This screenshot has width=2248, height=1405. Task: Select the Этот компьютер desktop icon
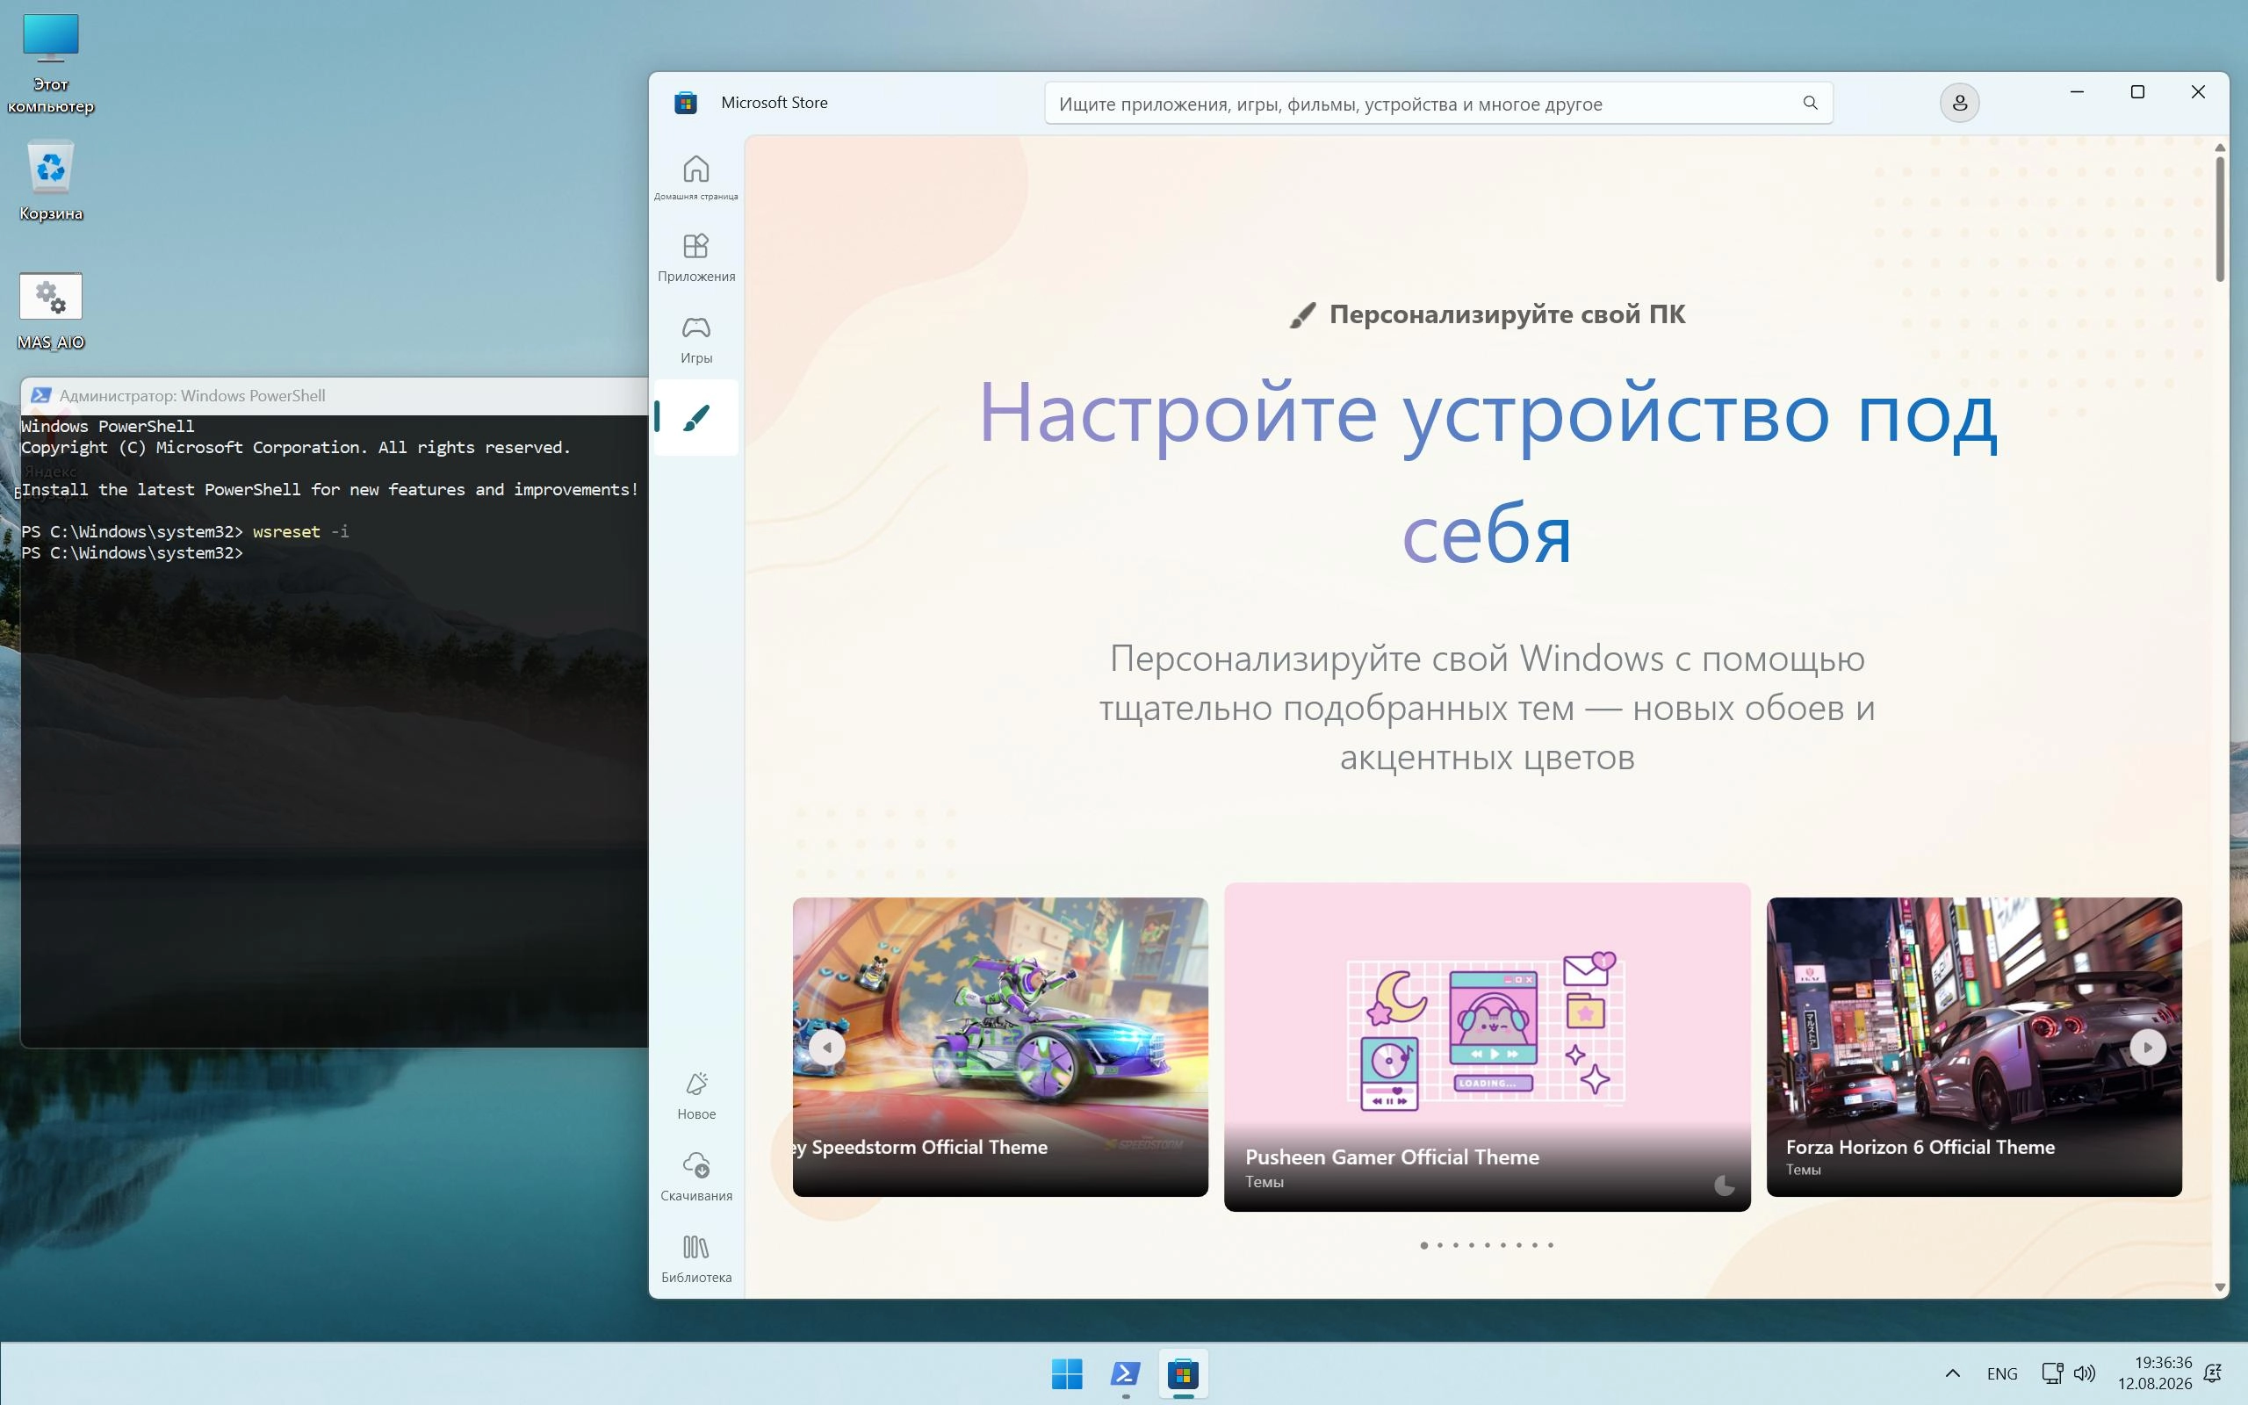coord(51,63)
